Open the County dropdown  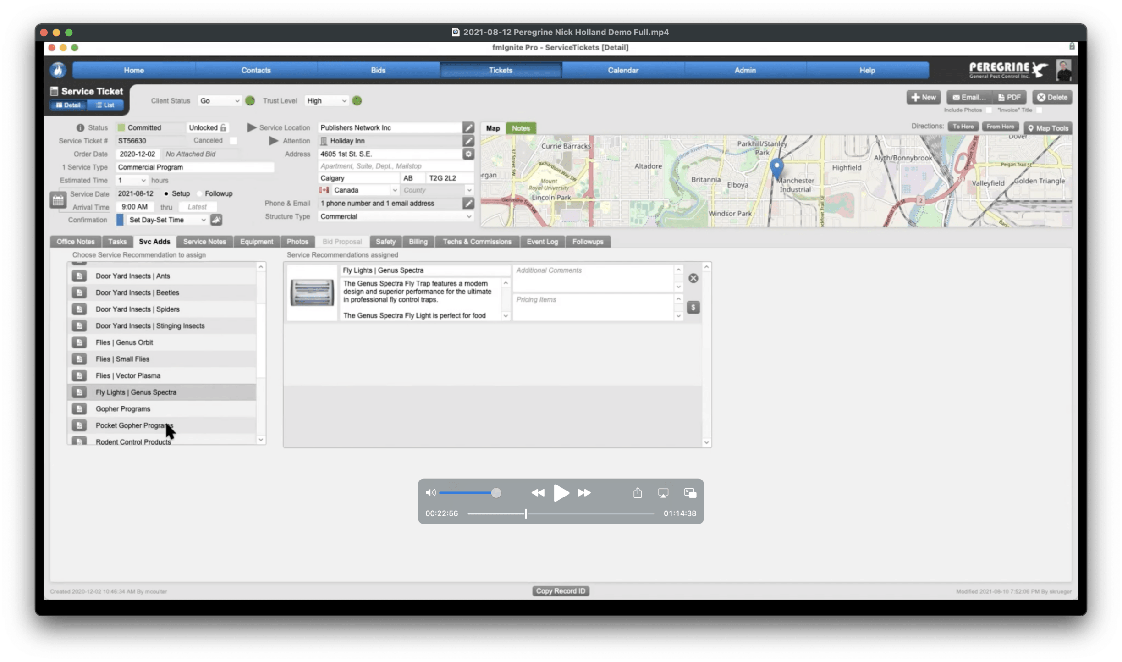[x=437, y=190]
